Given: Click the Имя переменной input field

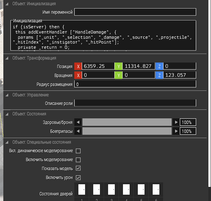Looking at the screenshot, I should [x=135, y=12].
